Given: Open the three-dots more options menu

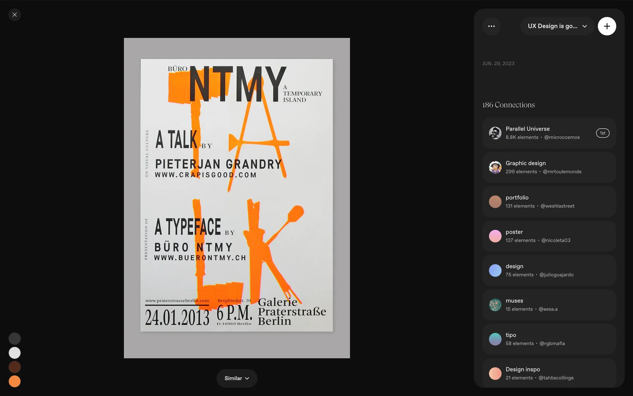Looking at the screenshot, I should (491, 26).
